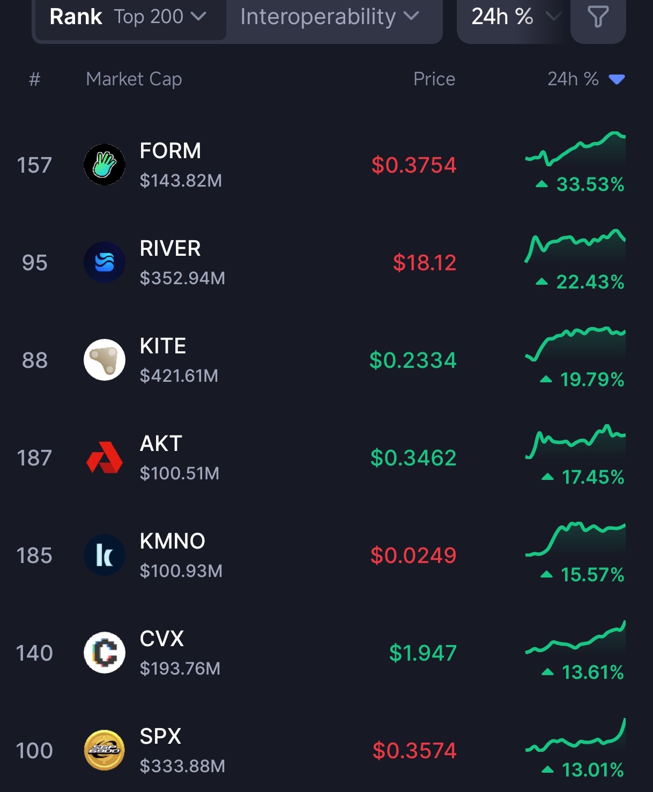653x792 pixels.
Task: Toggle the 24h % sort arrow
Action: (x=617, y=79)
